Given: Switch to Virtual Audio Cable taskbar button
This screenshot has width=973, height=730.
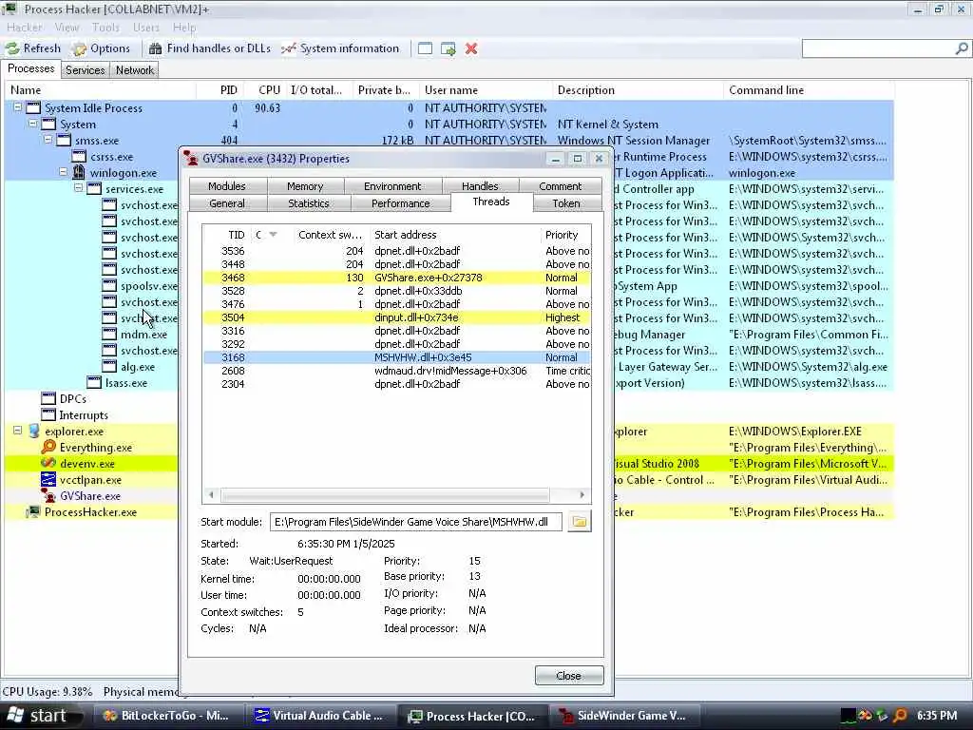Looking at the screenshot, I should coord(319,716).
